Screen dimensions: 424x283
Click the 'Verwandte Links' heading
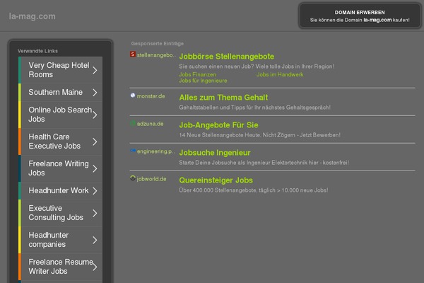click(37, 51)
